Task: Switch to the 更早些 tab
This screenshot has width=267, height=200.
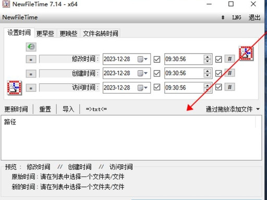Action: (45, 33)
